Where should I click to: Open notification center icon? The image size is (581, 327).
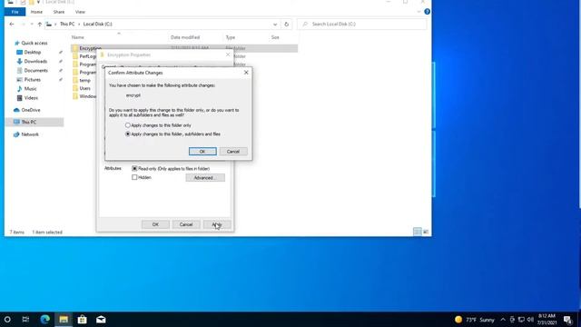567,320
